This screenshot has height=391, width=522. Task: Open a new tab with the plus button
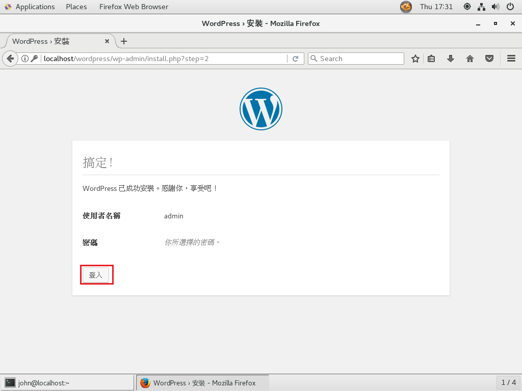coord(124,41)
